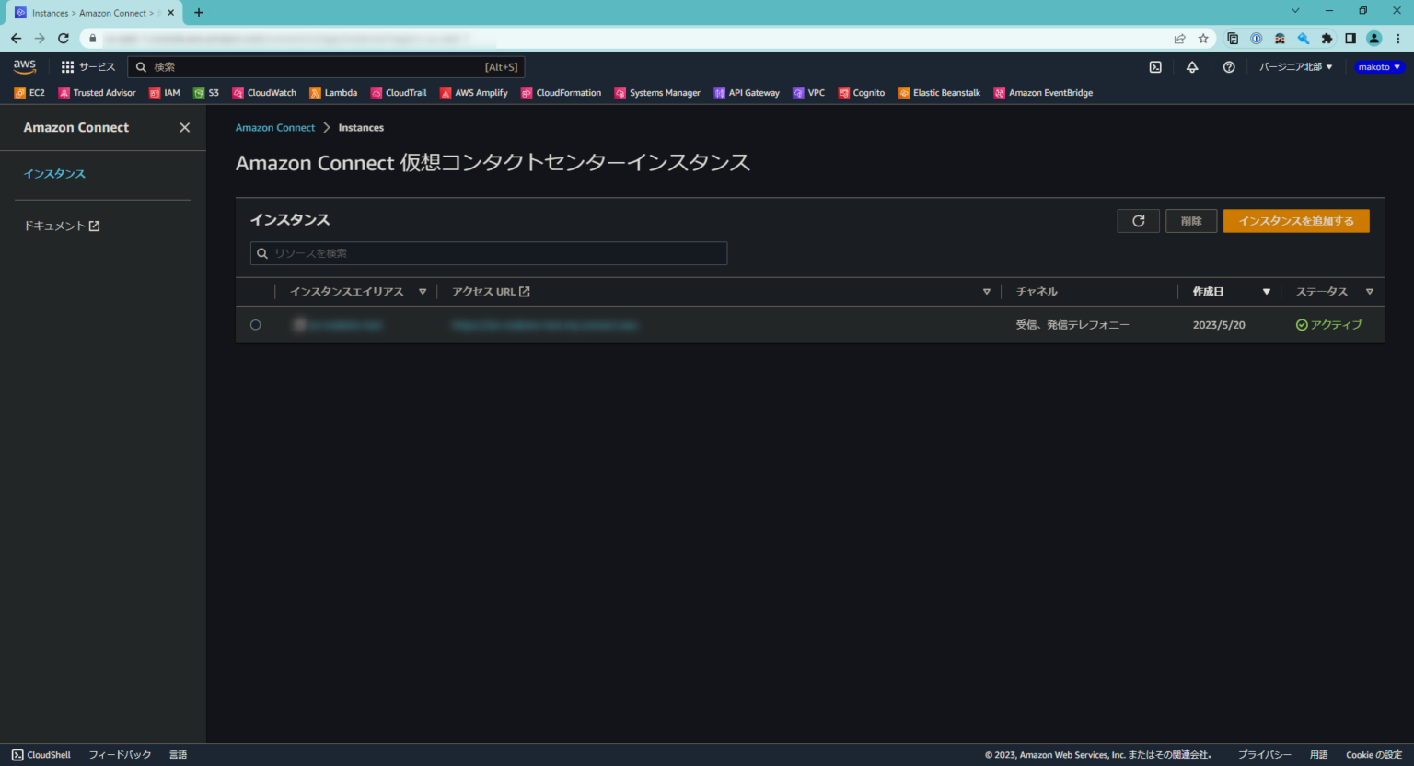Launch CloudShell from the bottom status bar
This screenshot has width=1414, height=766.
click(41, 754)
